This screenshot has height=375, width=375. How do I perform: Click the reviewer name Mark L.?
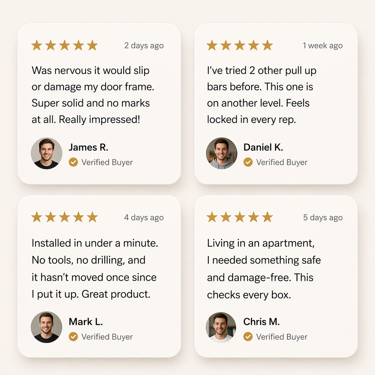click(86, 322)
